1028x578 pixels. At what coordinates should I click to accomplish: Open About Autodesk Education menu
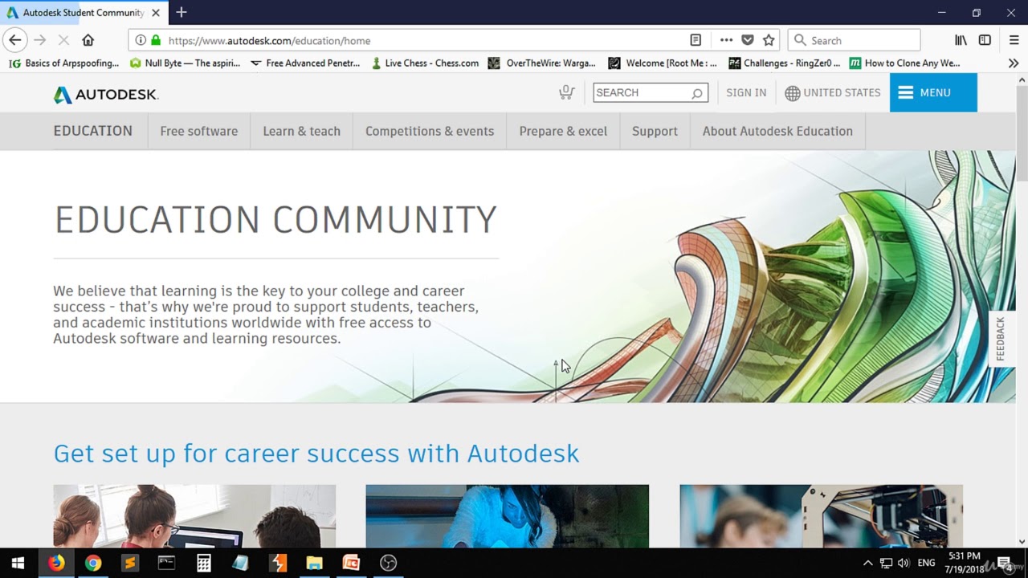pos(777,131)
